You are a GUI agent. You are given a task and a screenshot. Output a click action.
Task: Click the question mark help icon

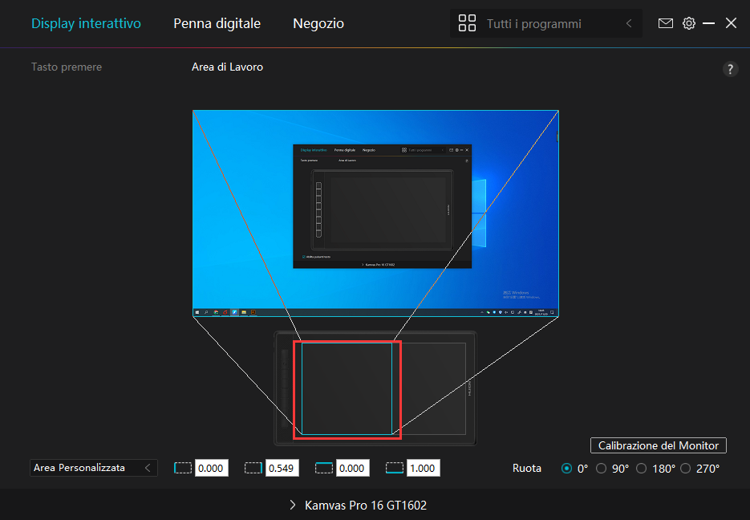[x=730, y=69]
